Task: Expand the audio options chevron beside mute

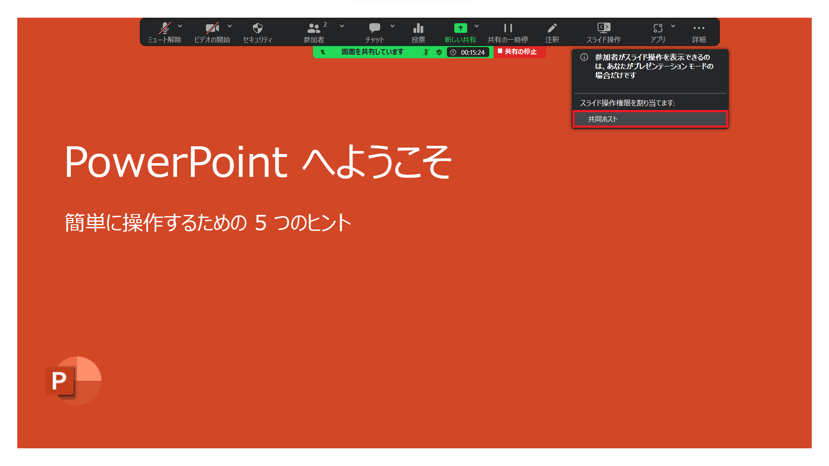Action: 180,26
